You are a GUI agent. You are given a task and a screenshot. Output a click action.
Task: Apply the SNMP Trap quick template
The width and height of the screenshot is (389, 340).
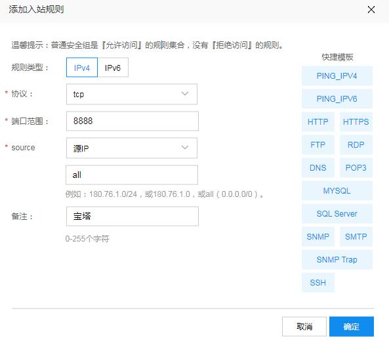click(337, 259)
